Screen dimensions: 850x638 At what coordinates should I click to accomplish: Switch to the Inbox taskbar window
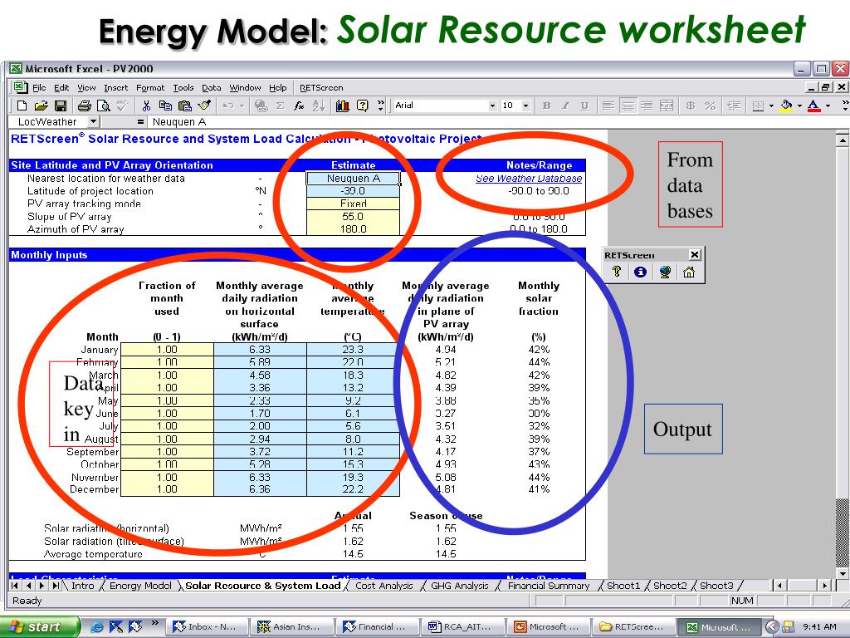pyautogui.click(x=206, y=626)
